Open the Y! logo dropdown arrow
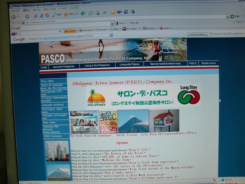Screen dimensions: 245x184 point(19,34)
